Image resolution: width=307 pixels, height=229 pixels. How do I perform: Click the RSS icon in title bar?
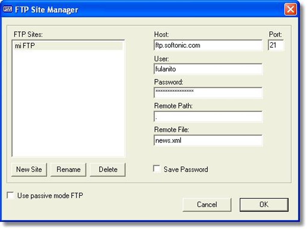8,9
